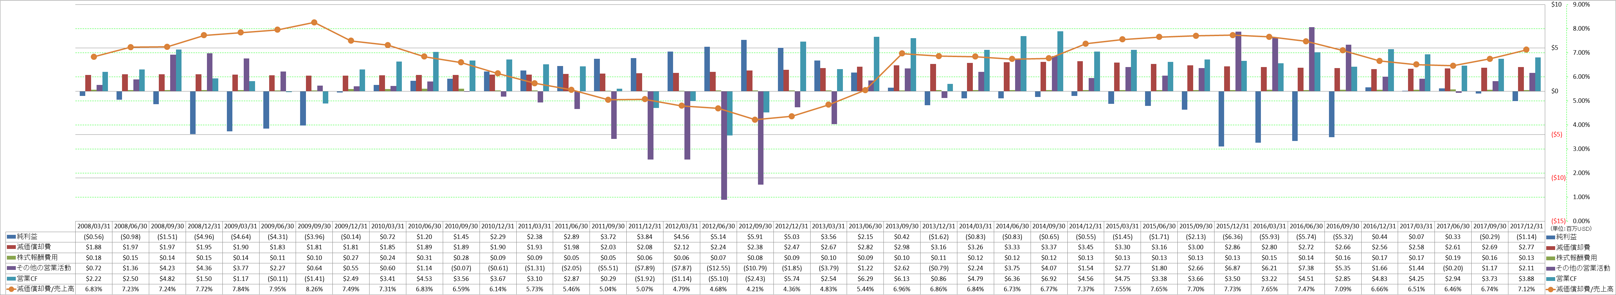1616x295 pixels.
Task: Click the purple その他の営業活動 color key in table header
Action: click(11, 268)
